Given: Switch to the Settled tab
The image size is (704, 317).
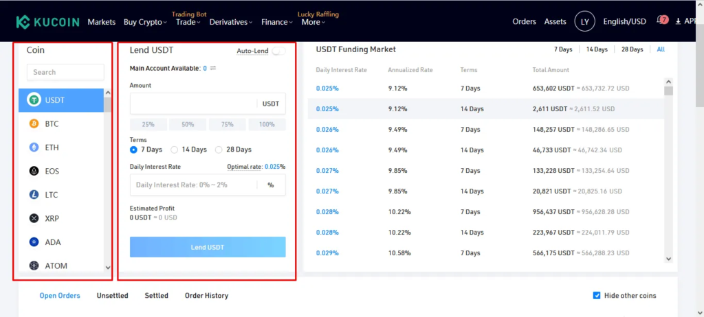Looking at the screenshot, I should (x=156, y=296).
